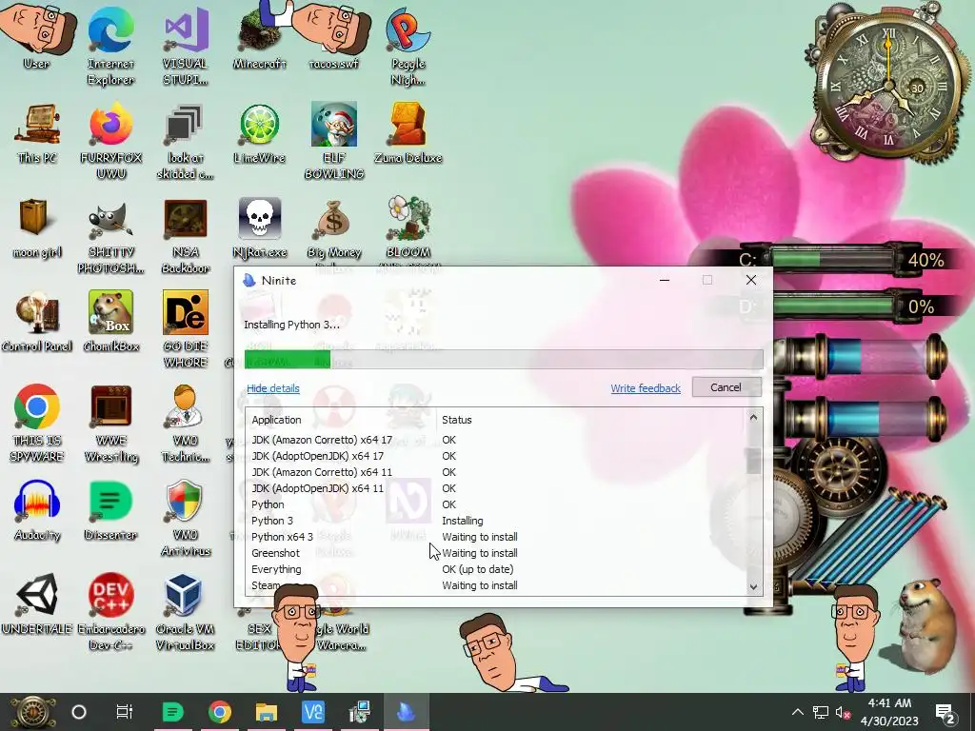This screenshot has height=731, width=975.
Task: Open the User desktop icon
Action: click(37, 35)
